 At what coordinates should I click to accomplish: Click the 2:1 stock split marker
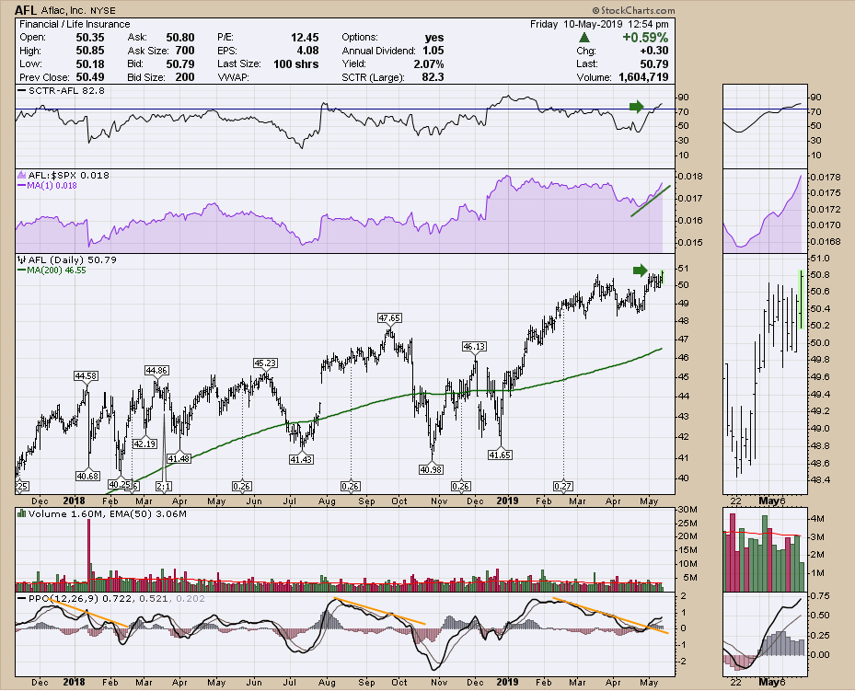pos(164,486)
